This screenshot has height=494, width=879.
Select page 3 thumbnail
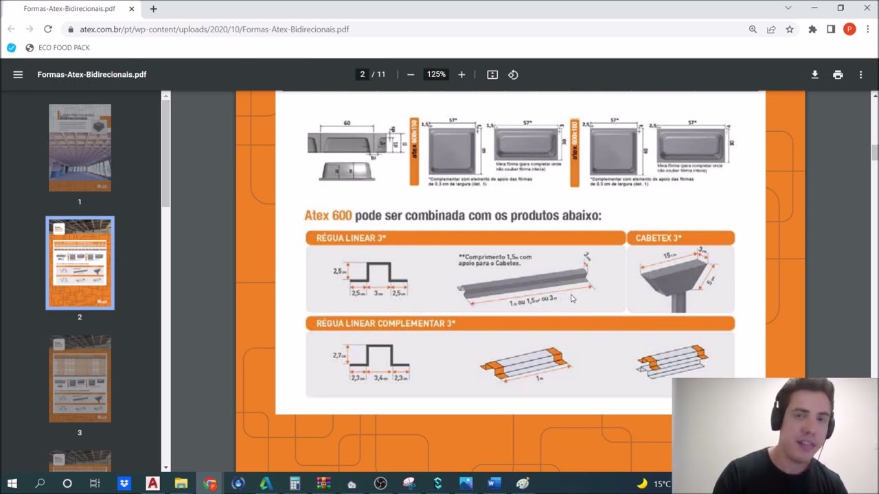click(x=80, y=379)
